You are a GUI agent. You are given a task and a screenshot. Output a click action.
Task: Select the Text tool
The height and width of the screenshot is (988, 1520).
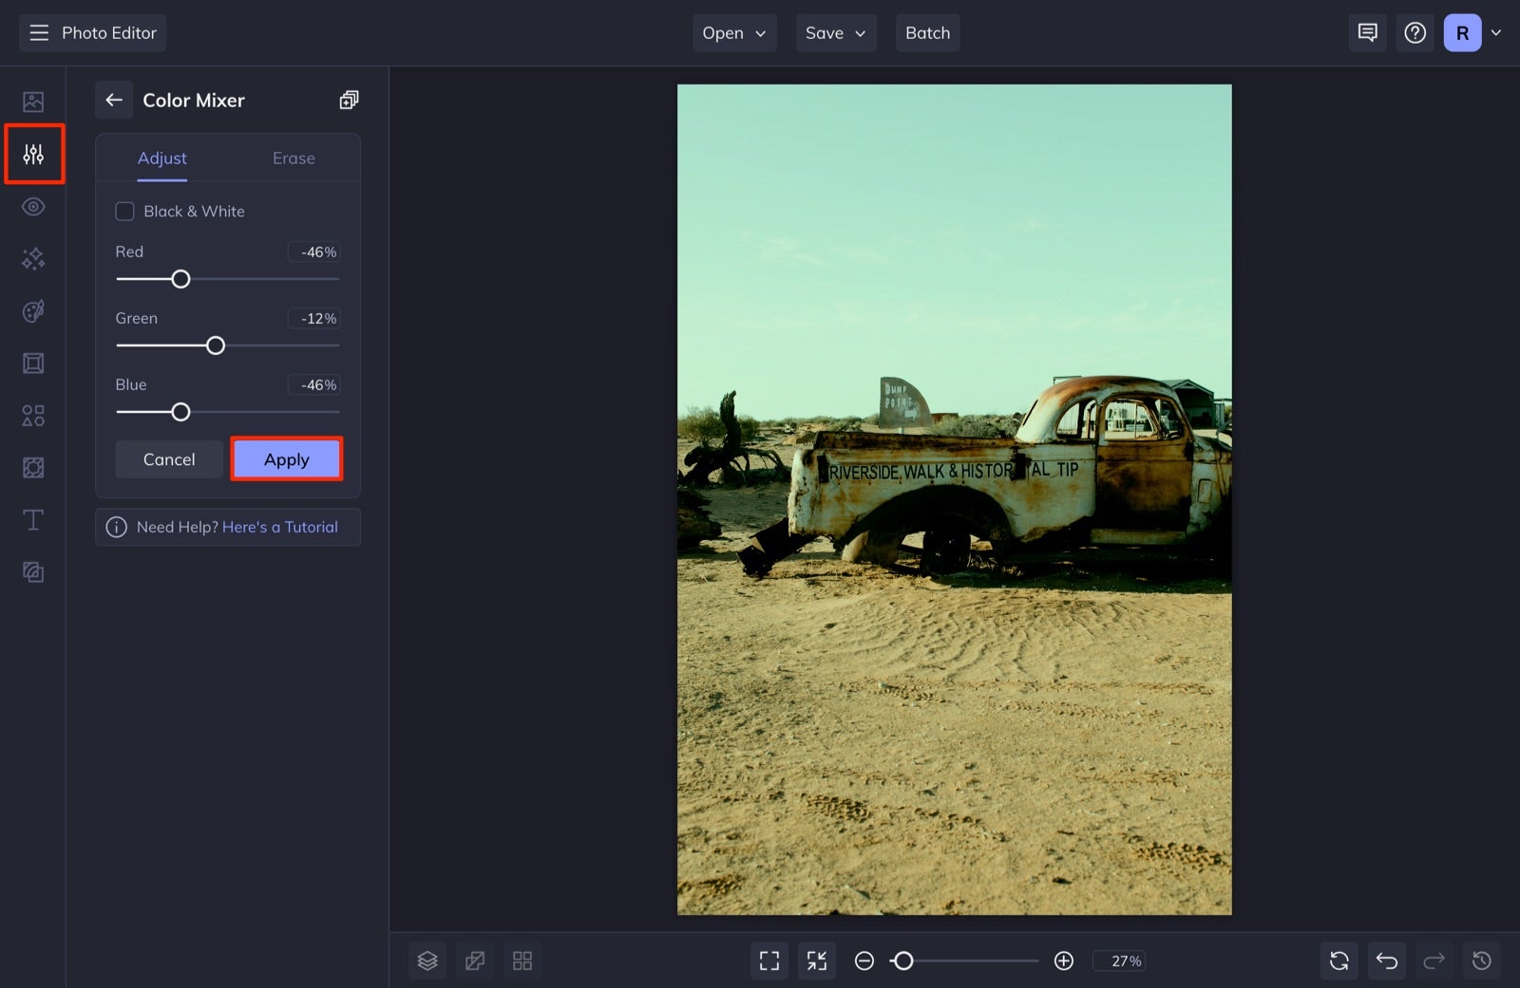[x=33, y=519]
